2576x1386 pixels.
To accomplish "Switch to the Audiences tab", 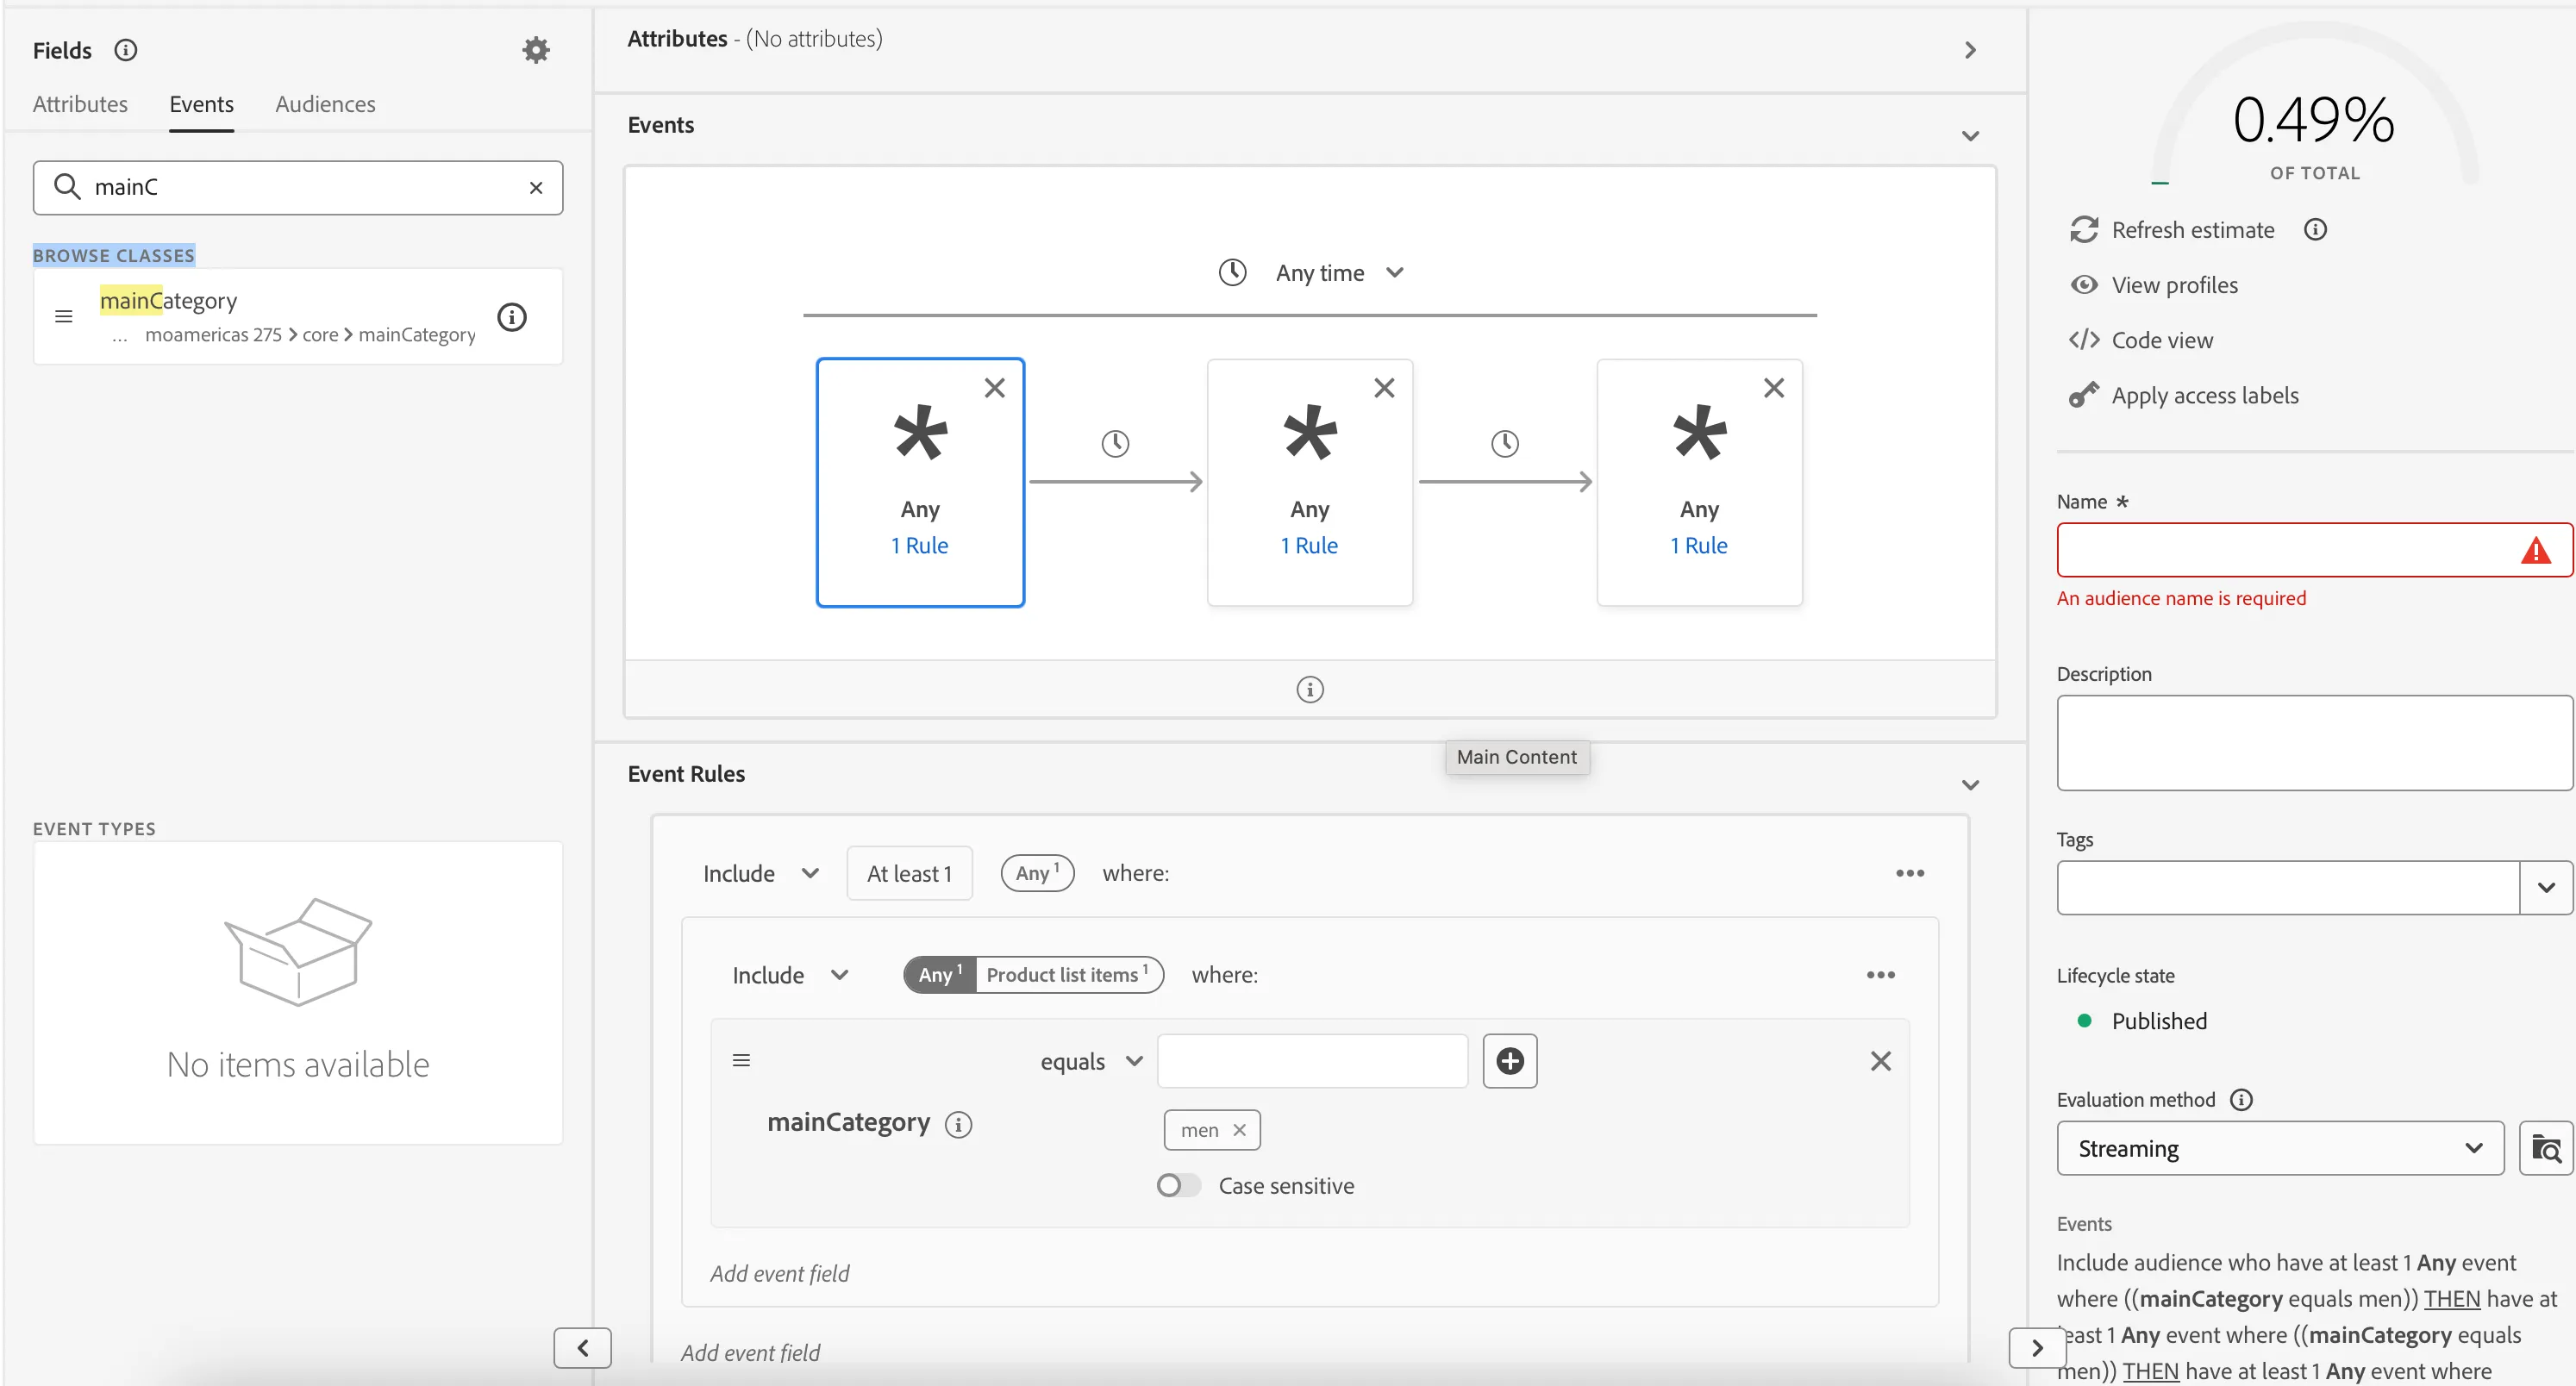I will coord(325,104).
